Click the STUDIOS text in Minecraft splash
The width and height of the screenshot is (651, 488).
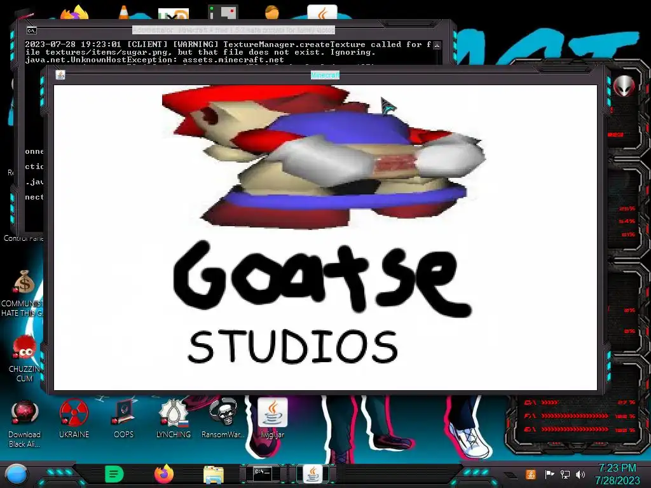tap(293, 347)
